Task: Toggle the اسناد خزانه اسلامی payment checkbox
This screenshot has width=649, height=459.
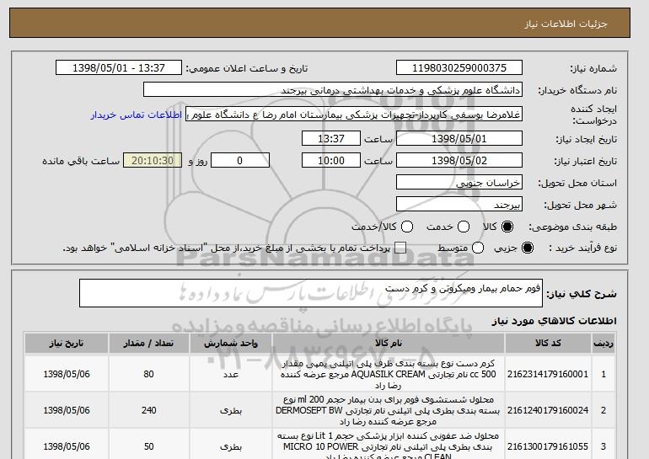Action: [400, 248]
